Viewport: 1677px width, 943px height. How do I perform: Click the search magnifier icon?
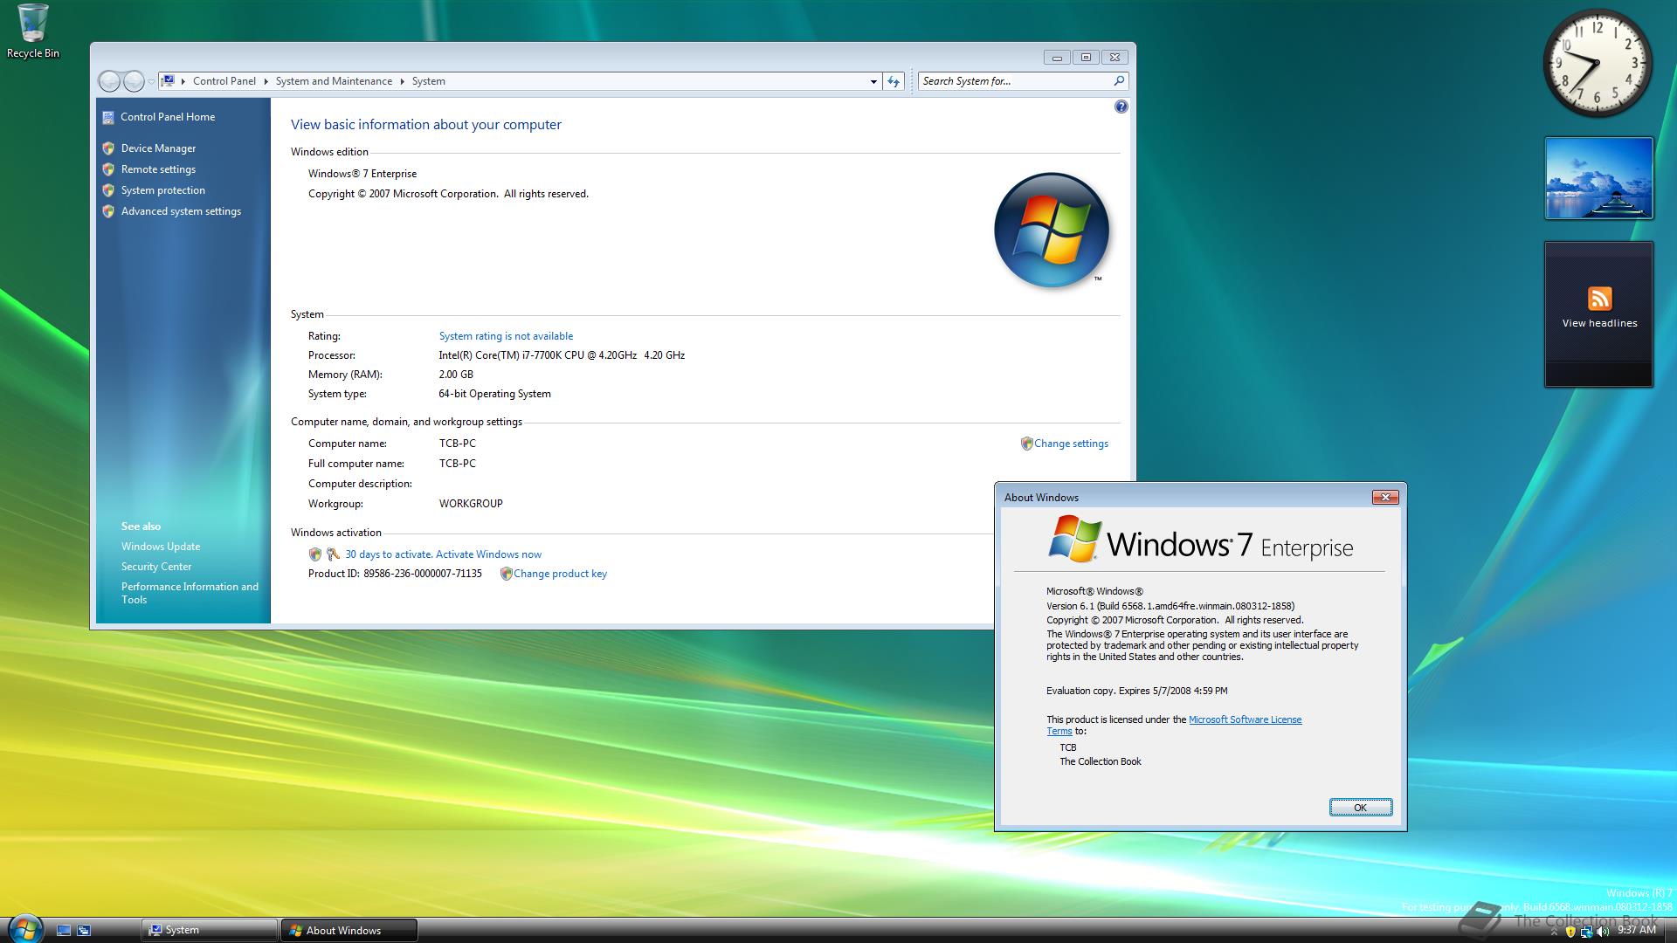point(1119,81)
